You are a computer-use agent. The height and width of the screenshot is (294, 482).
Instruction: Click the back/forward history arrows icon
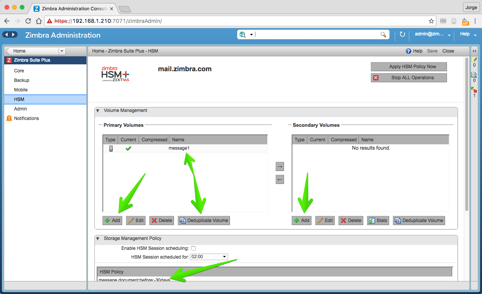point(10,35)
